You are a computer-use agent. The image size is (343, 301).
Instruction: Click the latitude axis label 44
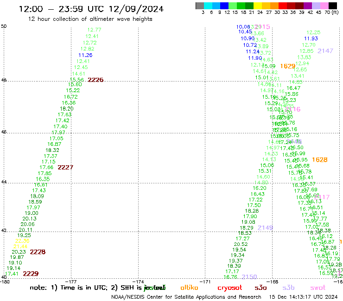(x=4, y=182)
